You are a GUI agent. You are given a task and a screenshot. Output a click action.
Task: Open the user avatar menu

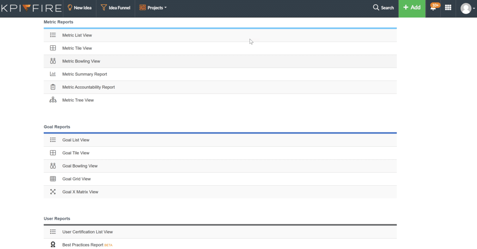click(x=466, y=8)
